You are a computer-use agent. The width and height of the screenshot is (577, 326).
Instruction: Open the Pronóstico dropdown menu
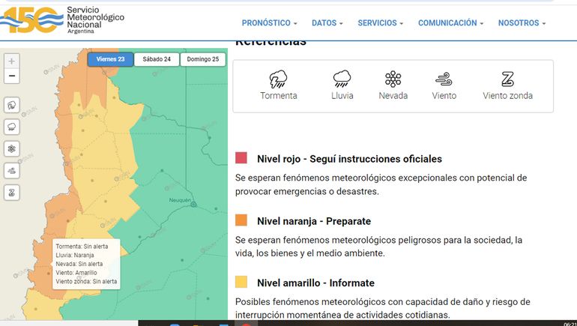pyautogui.click(x=269, y=23)
